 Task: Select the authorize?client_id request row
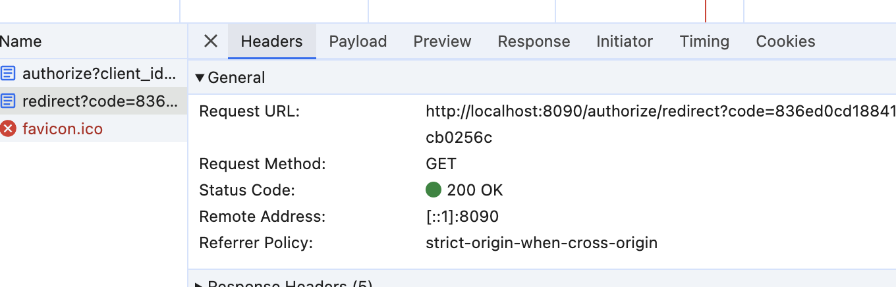pos(94,73)
